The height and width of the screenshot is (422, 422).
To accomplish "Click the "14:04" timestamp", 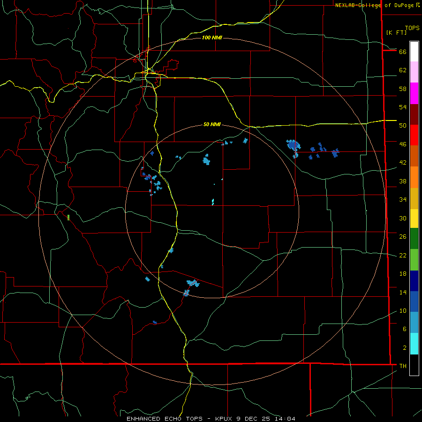I will [285, 419].
